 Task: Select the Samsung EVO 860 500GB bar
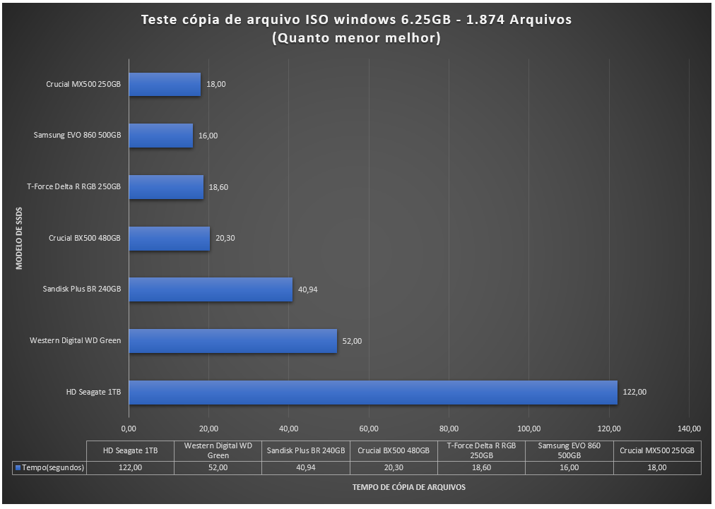[x=161, y=136]
